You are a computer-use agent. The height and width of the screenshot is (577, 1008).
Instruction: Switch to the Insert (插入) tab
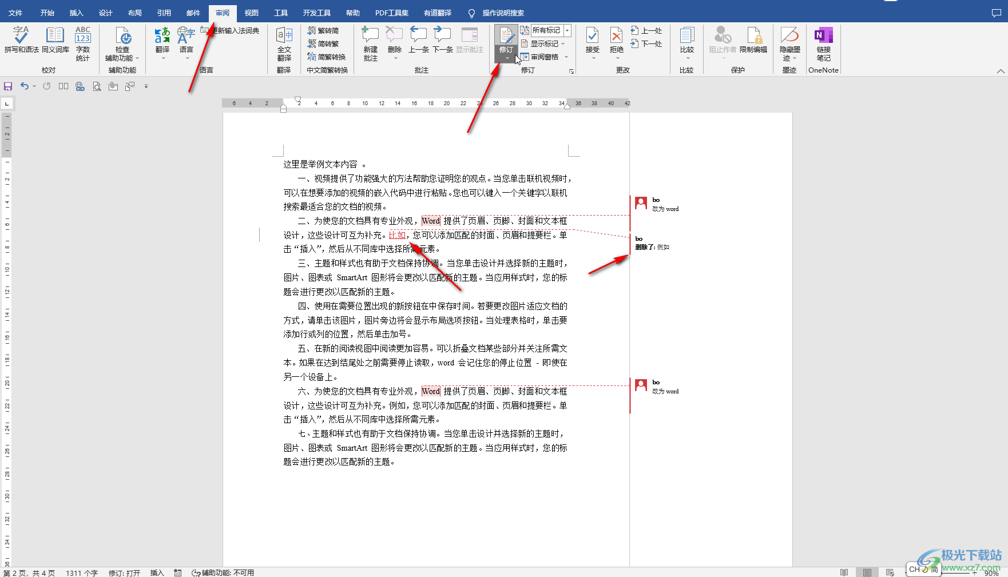[76, 13]
